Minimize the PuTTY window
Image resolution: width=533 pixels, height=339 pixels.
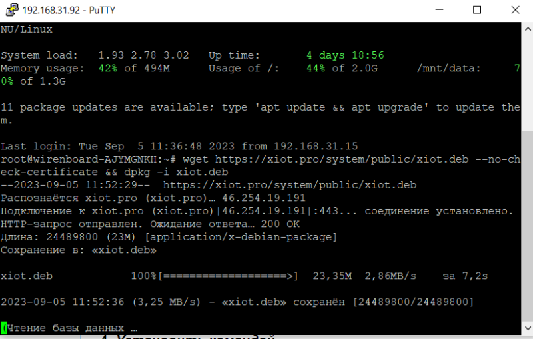tap(439, 10)
